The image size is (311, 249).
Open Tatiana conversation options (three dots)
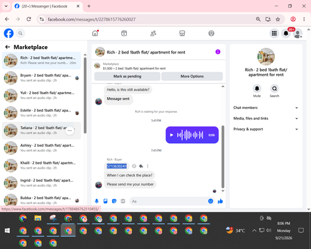pyautogui.click(x=70, y=131)
